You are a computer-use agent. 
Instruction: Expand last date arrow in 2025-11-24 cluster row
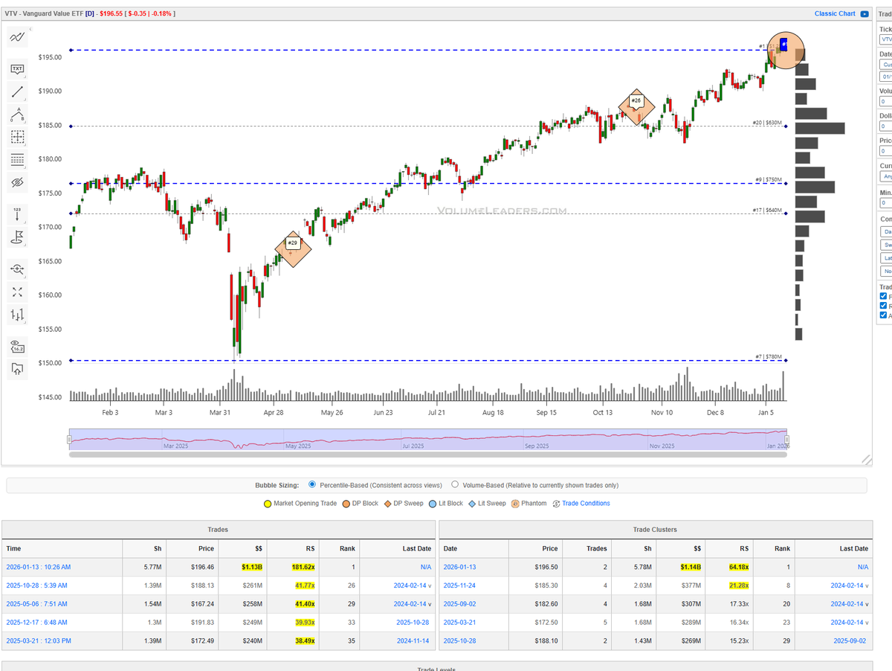[x=867, y=585]
